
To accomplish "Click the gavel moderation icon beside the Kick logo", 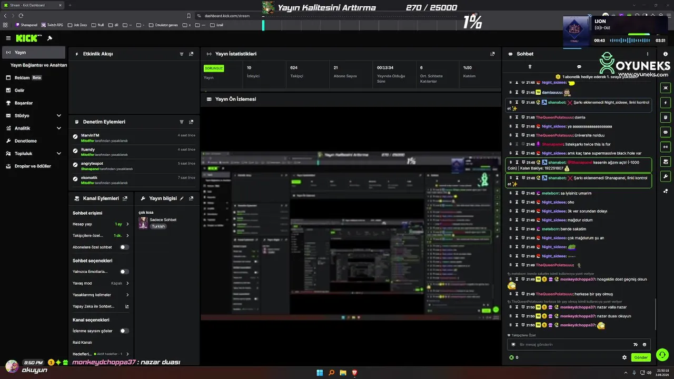I will pos(49,38).
